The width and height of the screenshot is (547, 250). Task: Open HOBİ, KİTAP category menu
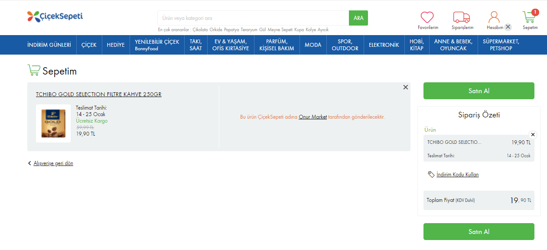pos(417,45)
